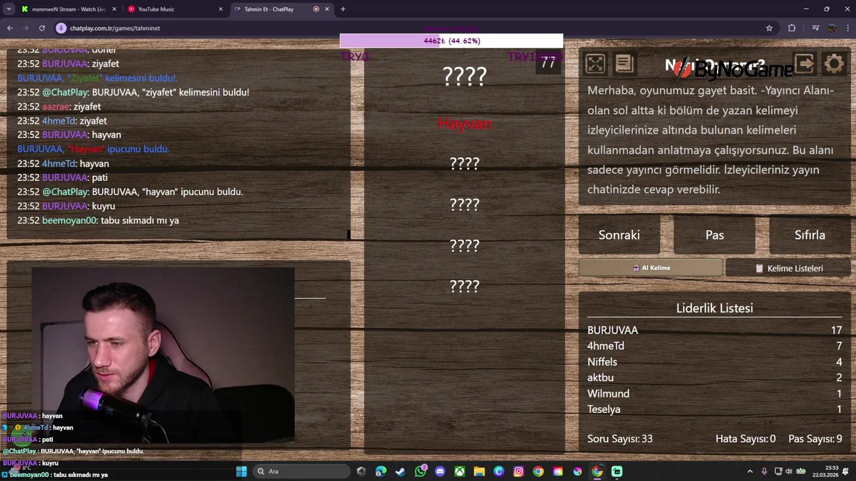The image size is (856, 481).
Task: Go forward in browser history
Action: tap(26, 28)
